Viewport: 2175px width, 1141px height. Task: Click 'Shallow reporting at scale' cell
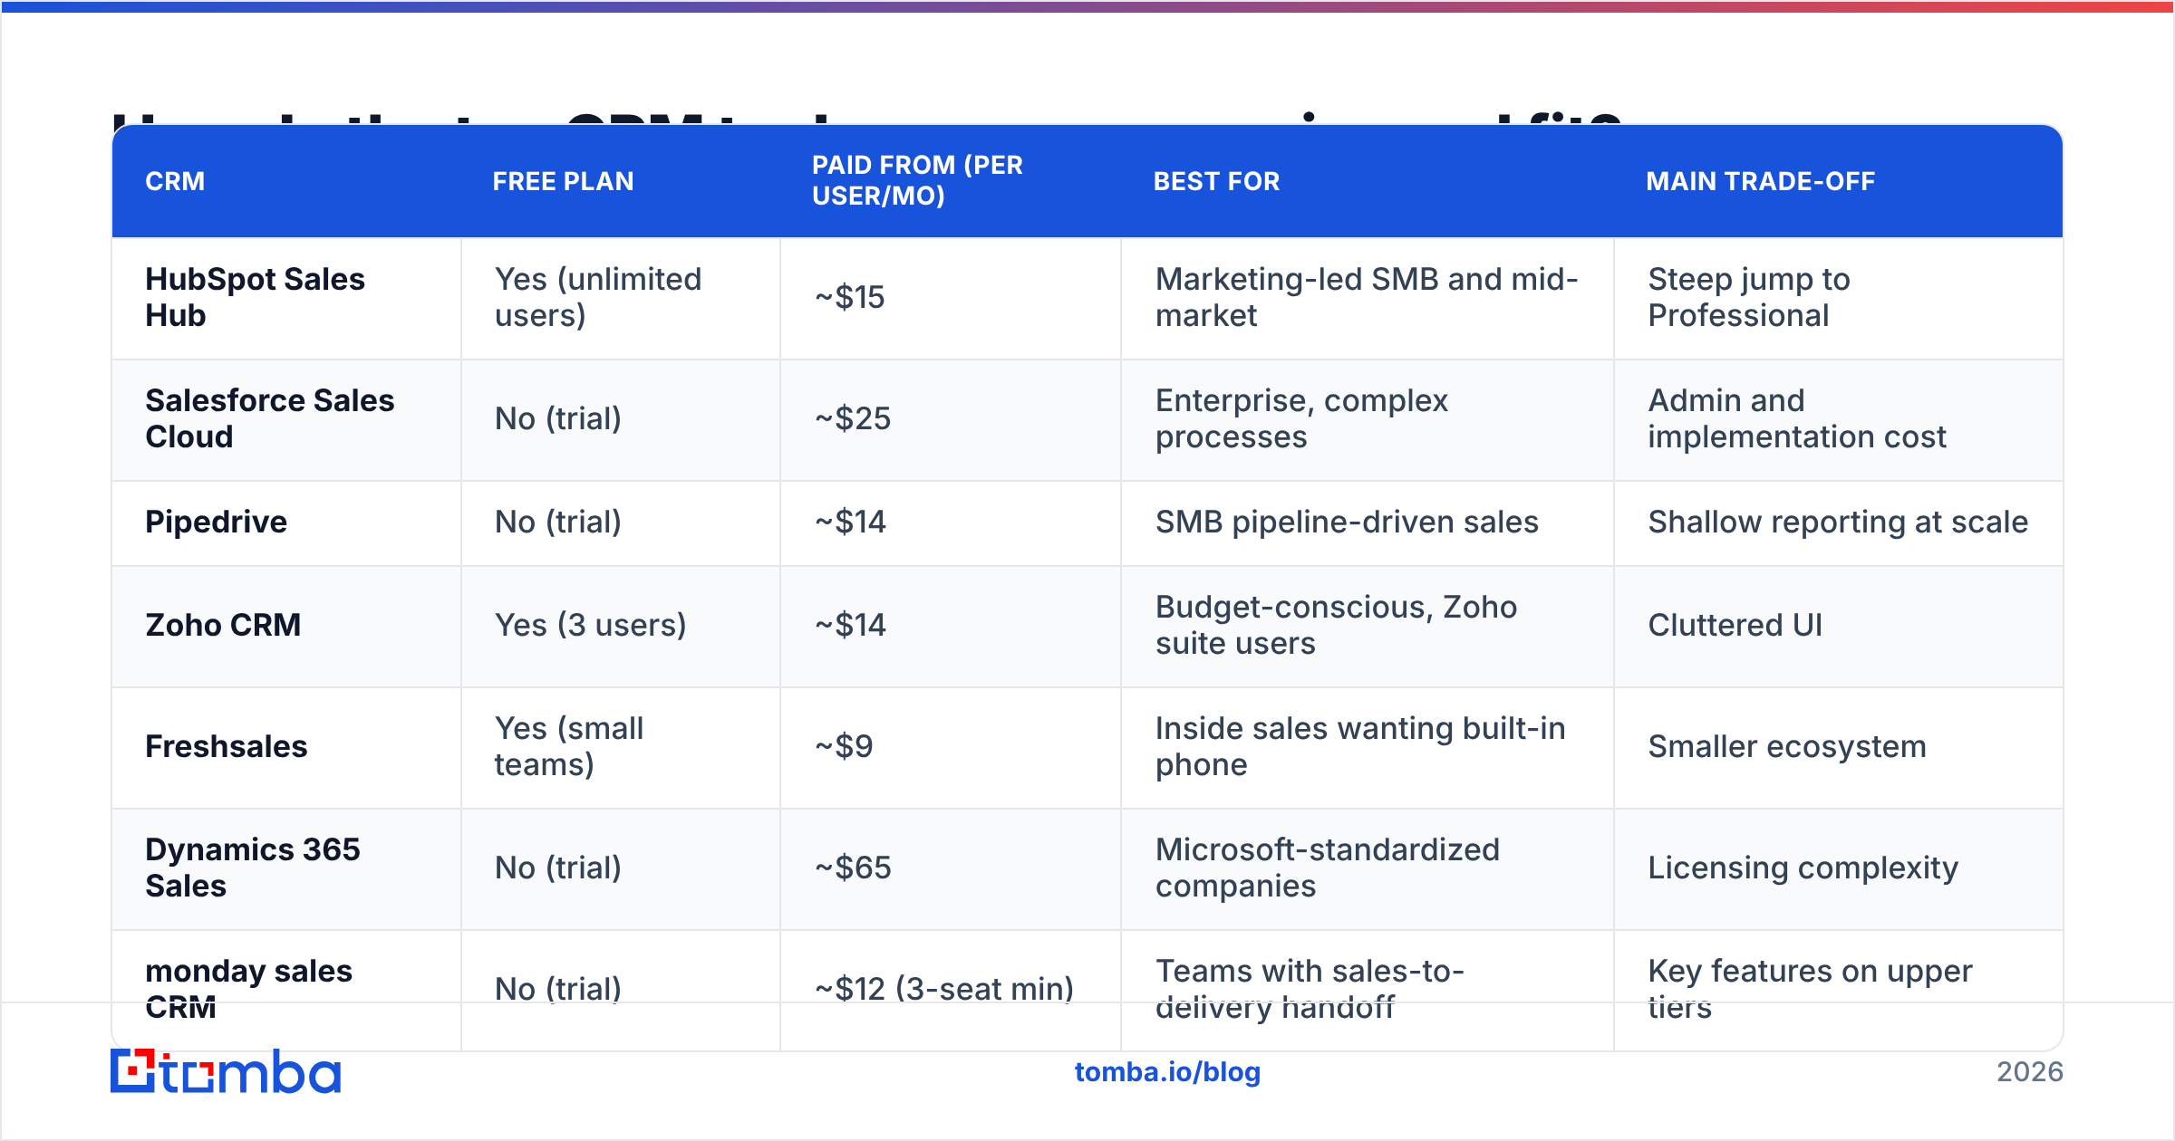pos(1838,522)
